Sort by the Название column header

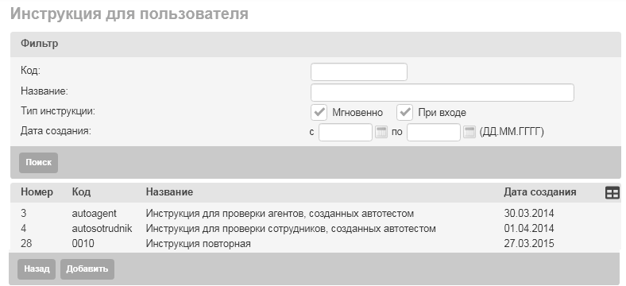(x=169, y=192)
